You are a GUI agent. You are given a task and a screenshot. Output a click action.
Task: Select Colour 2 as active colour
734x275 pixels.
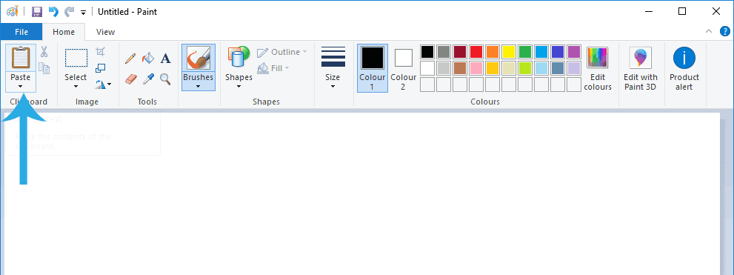pyautogui.click(x=403, y=68)
